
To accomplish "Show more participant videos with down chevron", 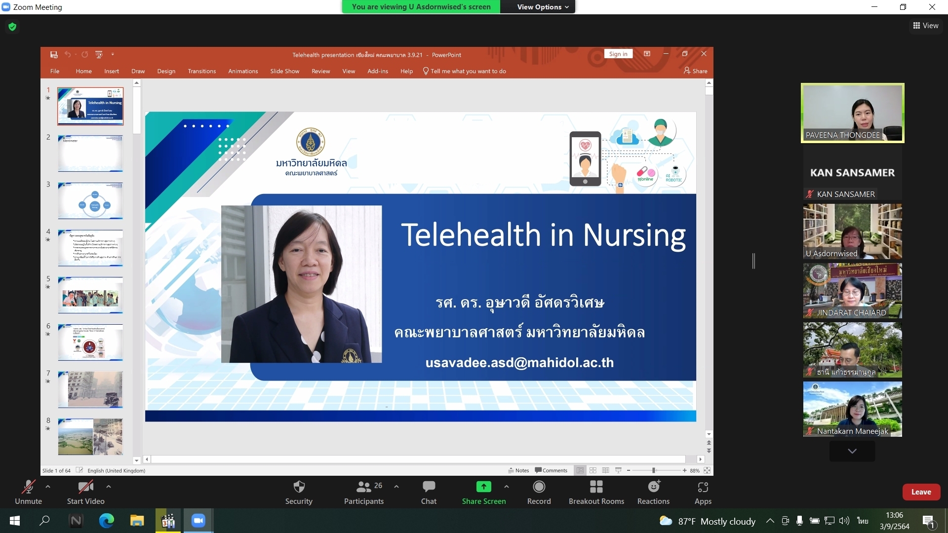I will tap(852, 451).
